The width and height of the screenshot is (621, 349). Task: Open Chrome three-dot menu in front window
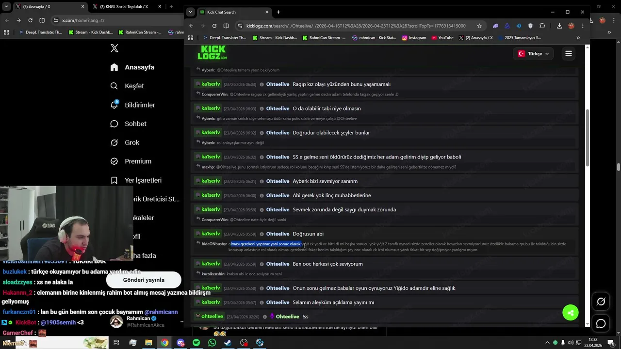(583, 26)
